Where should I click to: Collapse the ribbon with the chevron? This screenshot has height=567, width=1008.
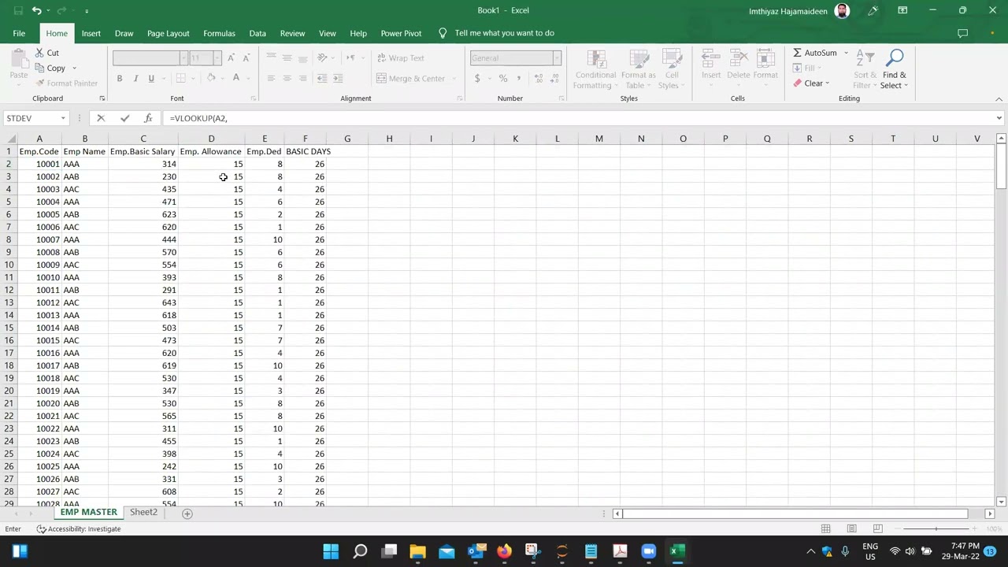click(x=999, y=98)
